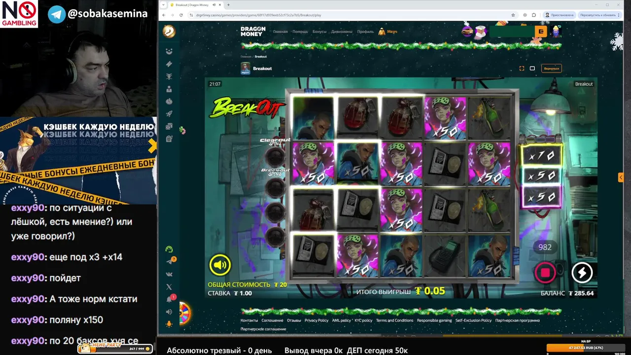Open the car prize icon in header
This screenshot has width=631, height=355.
[467, 32]
